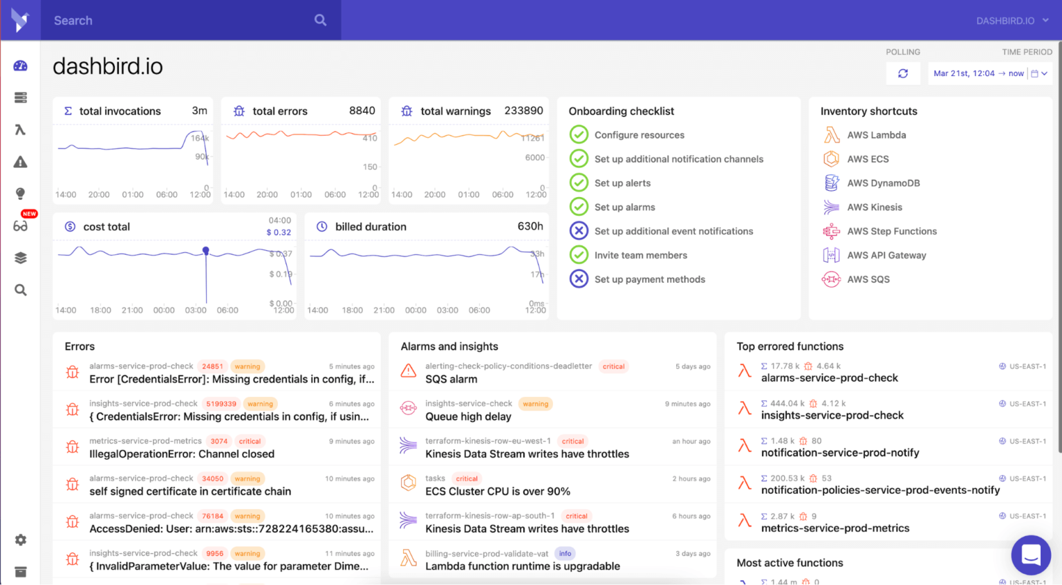Open AWS Step Functions inventory shortcut
The height and width of the screenshot is (585, 1062).
(x=892, y=231)
